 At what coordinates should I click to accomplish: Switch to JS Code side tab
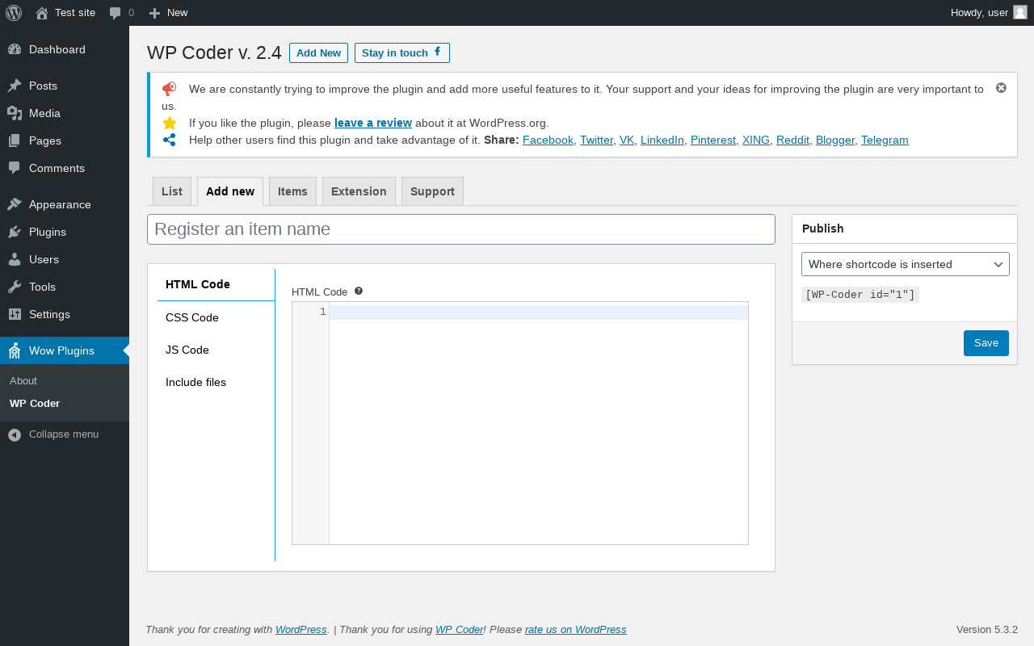[x=216, y=350]
